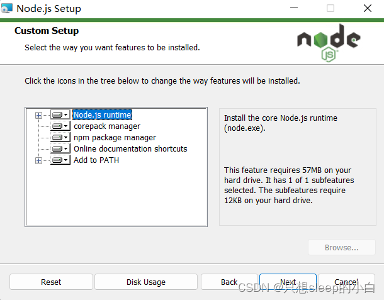384x300 pixels.
Task: Click the 'This feature requires 57MB' text
Action: [x=289, y=186]
